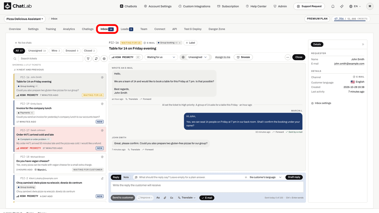Viewport: 379px width, 213px height.
Task: Click Support Request button
Action: [x=309, y=6]
